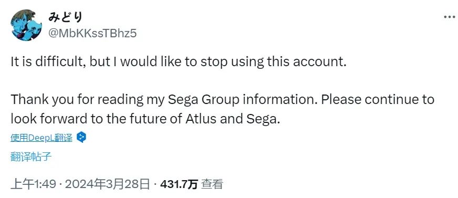Click the line starting with Thank you for reading
Viewport: 458px width, 198px height.
pos(222,100)
